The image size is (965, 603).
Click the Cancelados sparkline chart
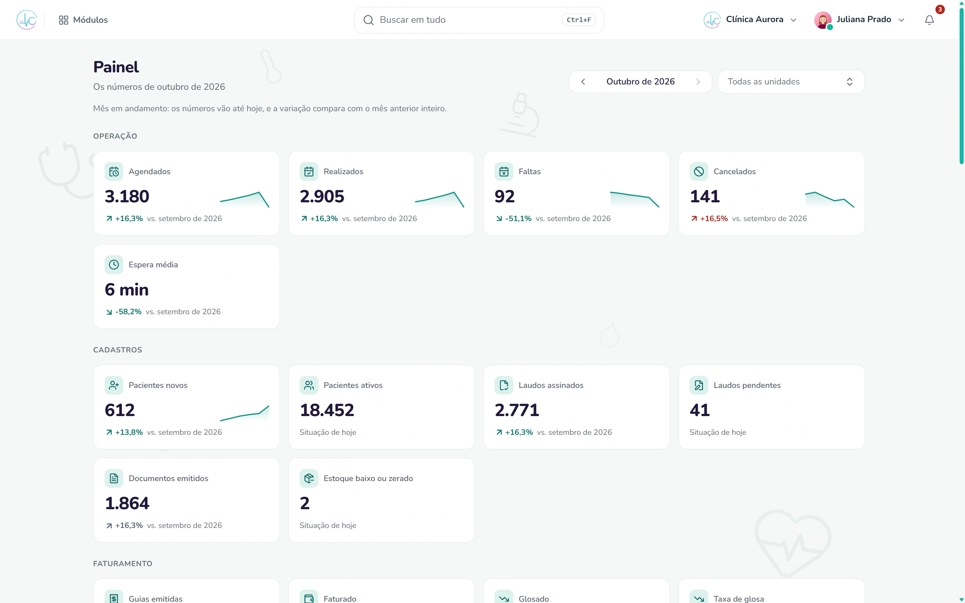click(x=829, y=199)
